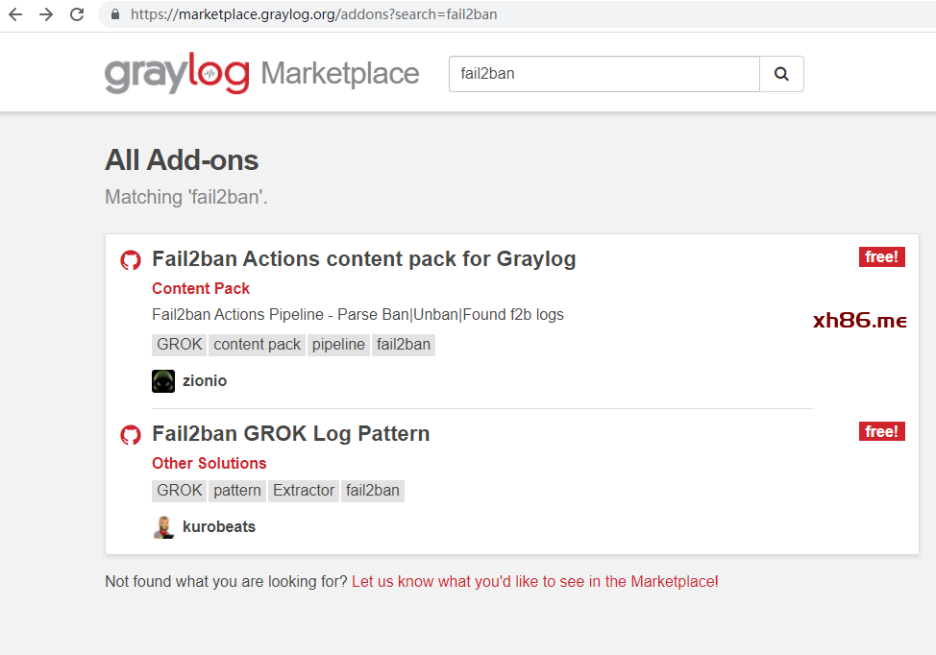Open the 'Let us know' feedback link
Screen dimensions: 936x655
click(x=533, y=581)
